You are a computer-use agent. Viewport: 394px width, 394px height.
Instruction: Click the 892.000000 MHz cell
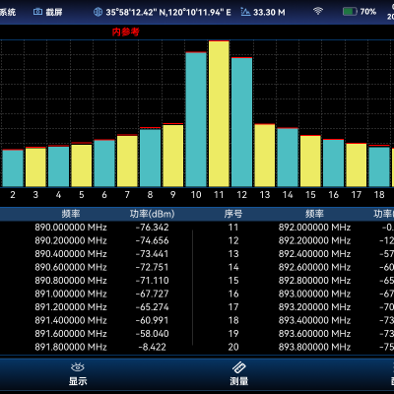click(x=314, y=228)
